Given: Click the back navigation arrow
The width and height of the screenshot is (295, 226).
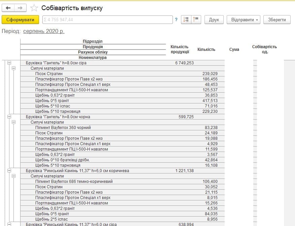Looking at the screenshot, I should tap(8, 8).
